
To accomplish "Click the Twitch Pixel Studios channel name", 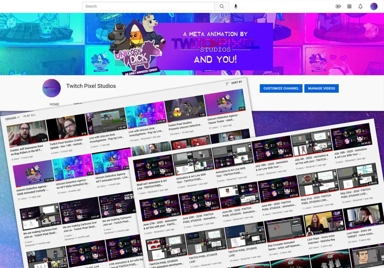I will coord(91,86).
